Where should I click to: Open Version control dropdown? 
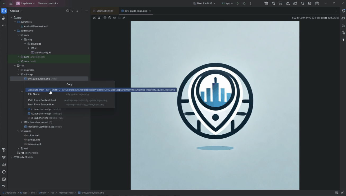tap(48, 3)
